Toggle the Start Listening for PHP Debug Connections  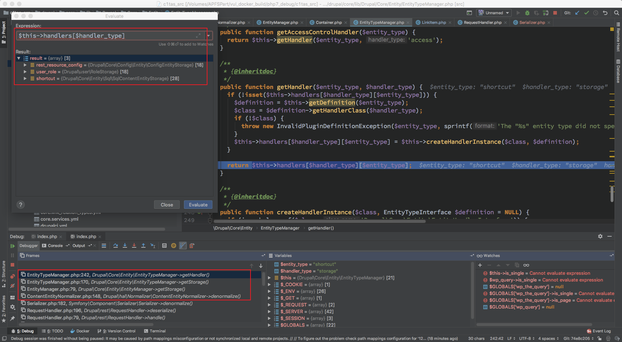pos(546,13)
